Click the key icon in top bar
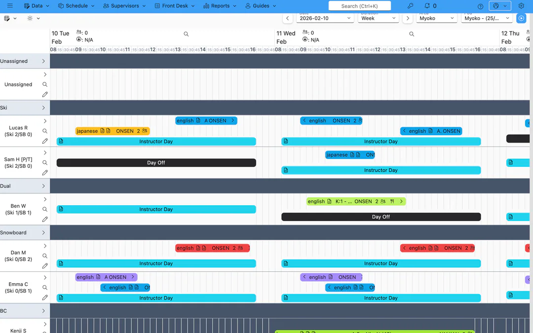Viewport: 533px width, 333px height. click(x=410, y=6)
